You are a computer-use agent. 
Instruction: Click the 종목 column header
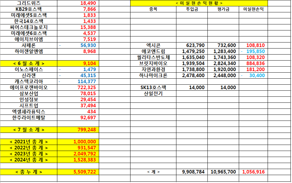pyautogui.click(x=153, y=9)
